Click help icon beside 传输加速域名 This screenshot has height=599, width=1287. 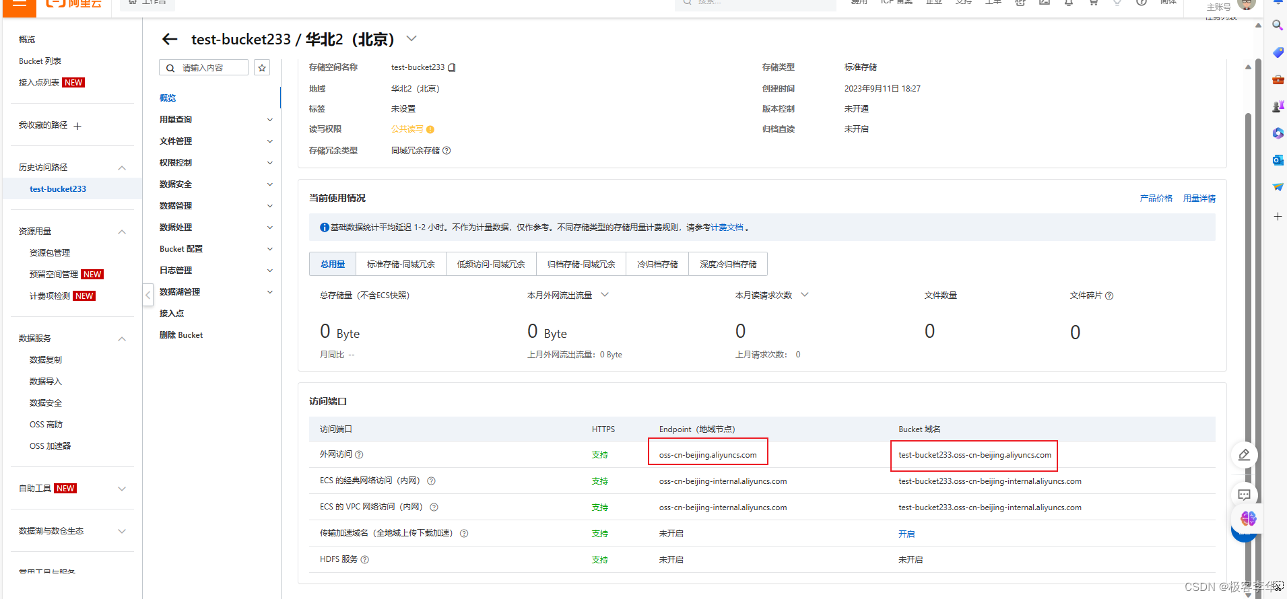(x=464, y=534)
